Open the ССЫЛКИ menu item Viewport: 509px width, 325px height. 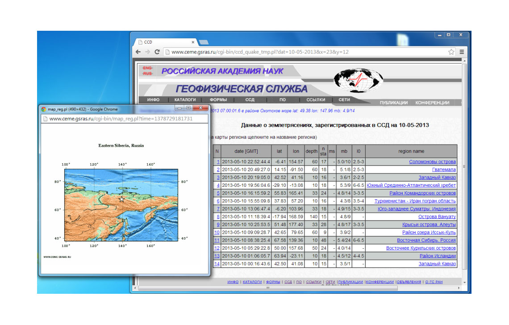tap(316, 100)
